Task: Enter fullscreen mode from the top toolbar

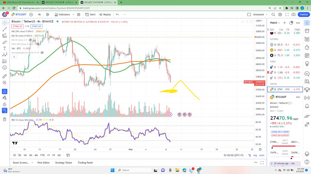Action: (287, 15)
